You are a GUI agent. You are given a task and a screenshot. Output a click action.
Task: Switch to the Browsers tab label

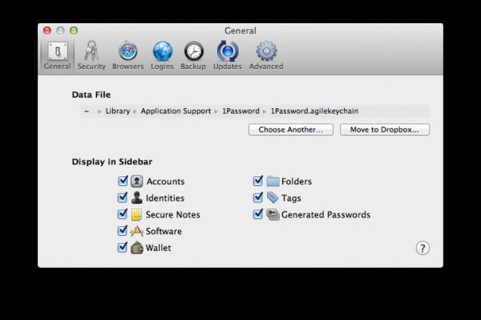128,67
